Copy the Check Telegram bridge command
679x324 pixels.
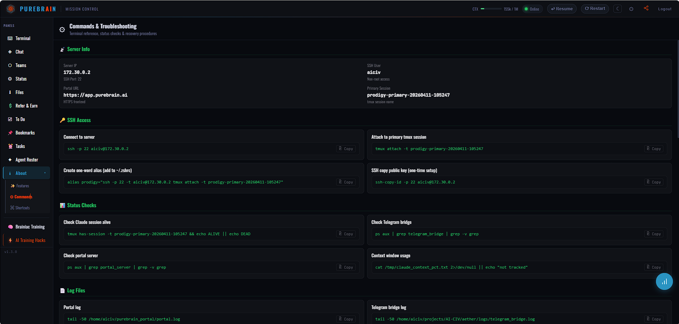[653, 234]
